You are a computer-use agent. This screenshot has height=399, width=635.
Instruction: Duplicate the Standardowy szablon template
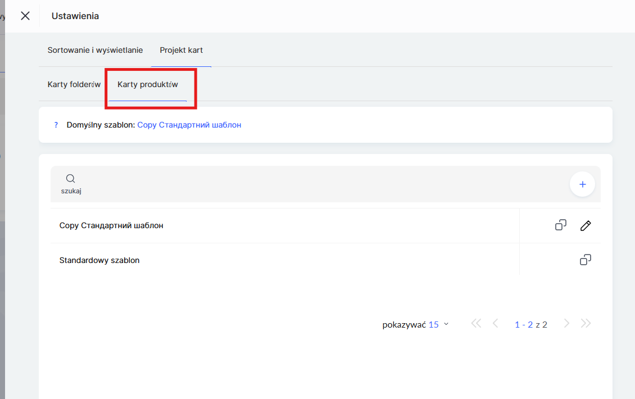coord(586,260)
